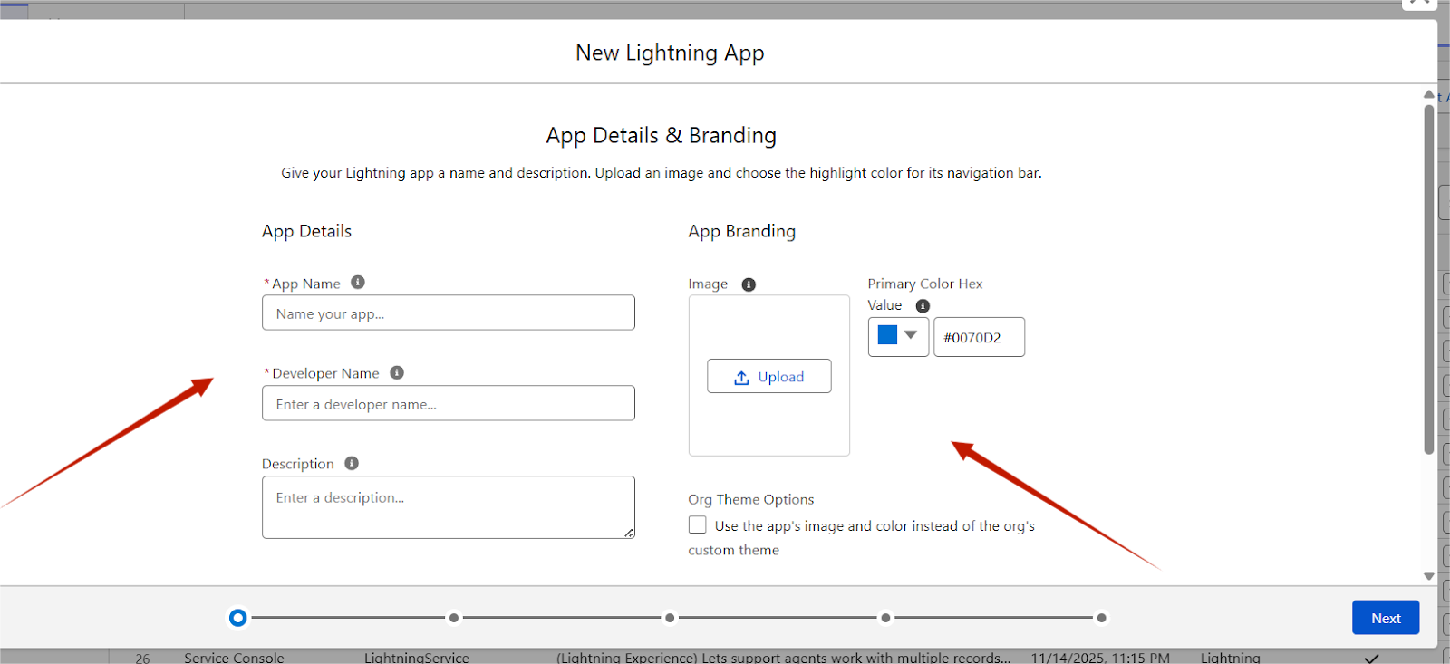The height and width of the screenshot is (664, 1450).
Task: Click the Description info icon
Action: tap(352, 464)
